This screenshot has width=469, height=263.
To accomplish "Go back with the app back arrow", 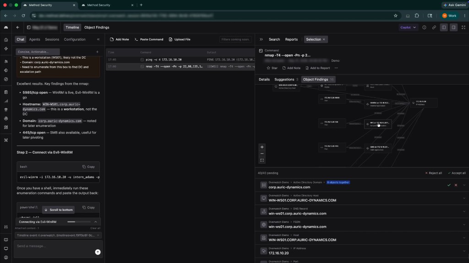I will pos(18,27).
